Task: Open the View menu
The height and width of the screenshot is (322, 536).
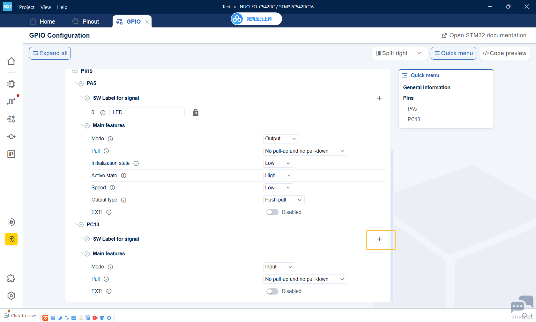Action: pyautogui.click(x=46, y=7)
